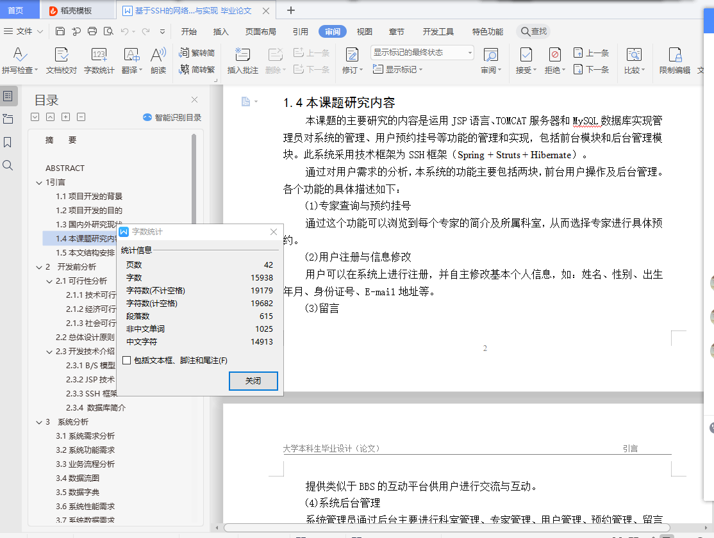714x538 pixels.
Task: Undo the last action
Action: (x=124, y=31)
